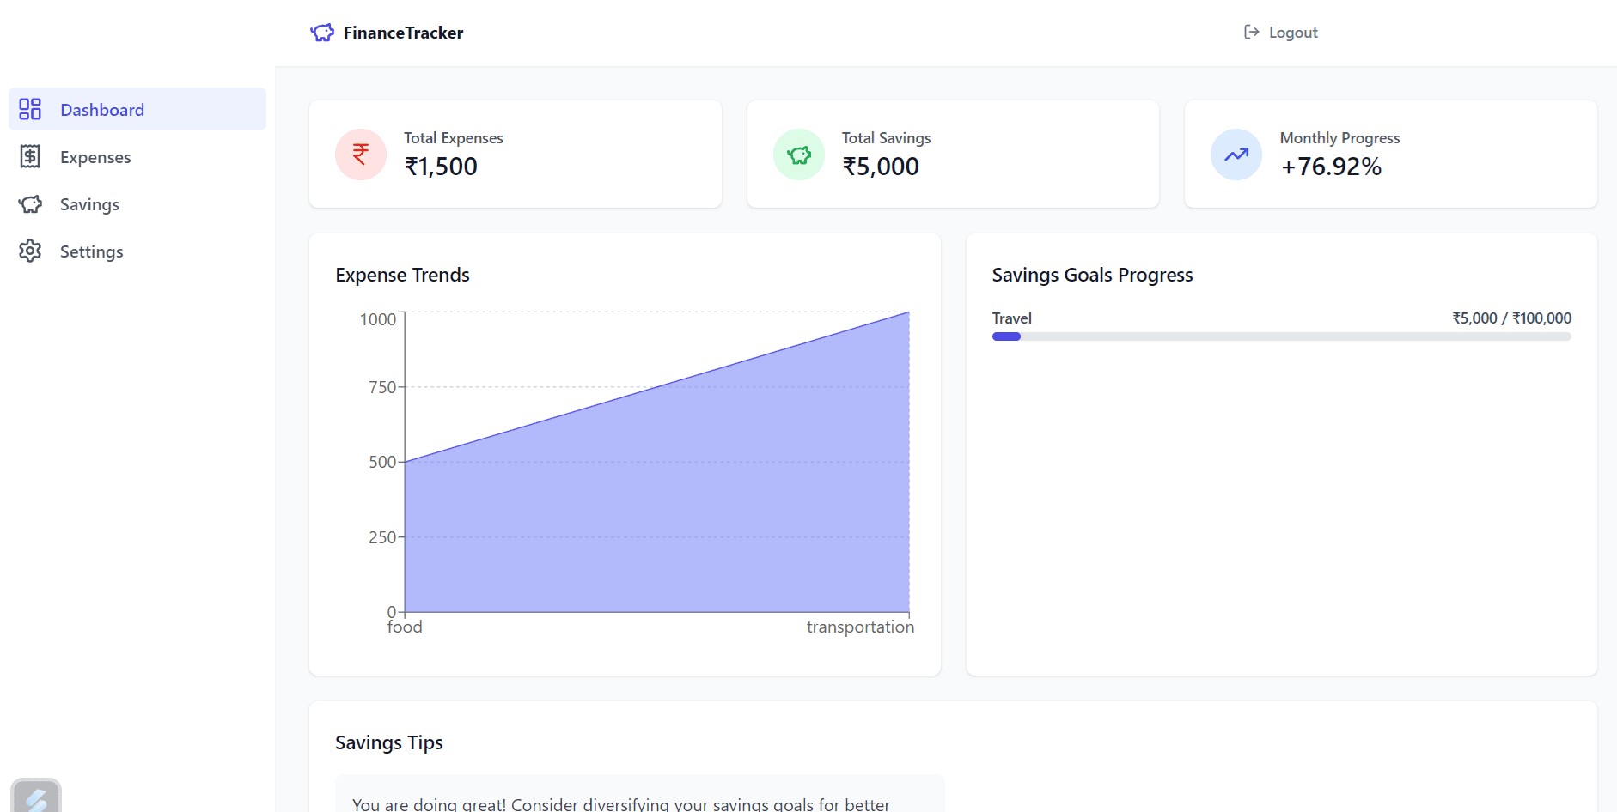Click the Expenses receipt icon in sidebar
This screenshot has width=1617, height=812.
pyautogui.click(x=30, y=156)
